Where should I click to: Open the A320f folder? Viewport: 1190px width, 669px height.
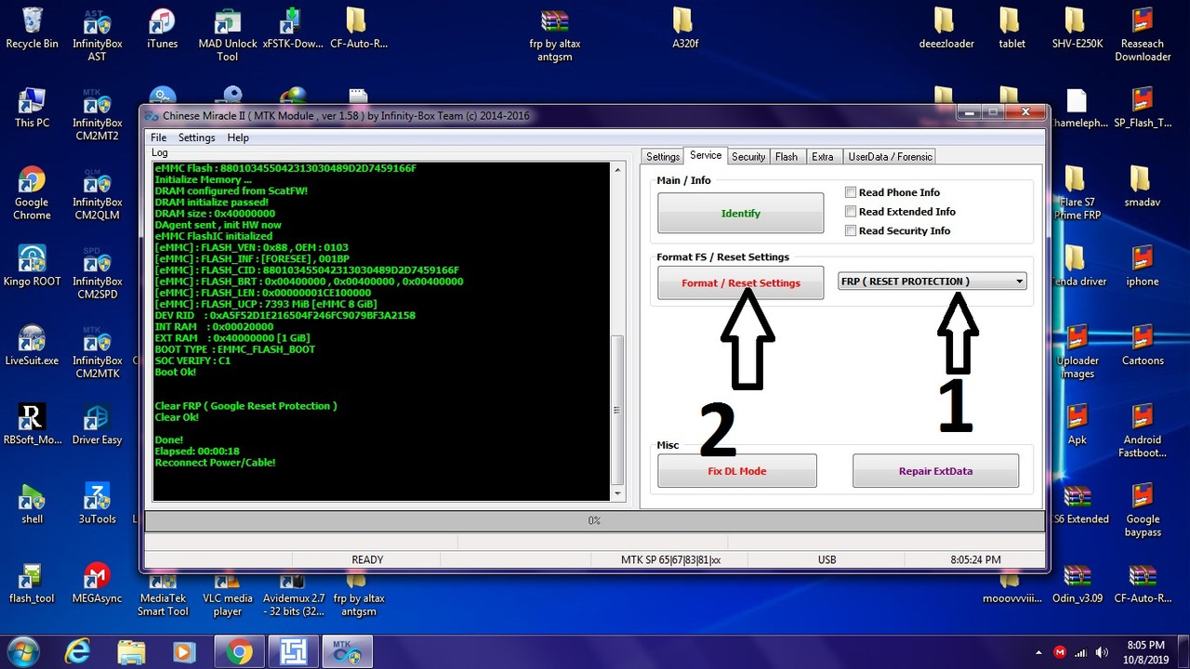click(x=684, y=28)
